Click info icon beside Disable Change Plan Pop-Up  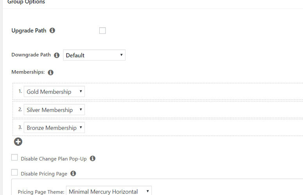tap(93, 159)
